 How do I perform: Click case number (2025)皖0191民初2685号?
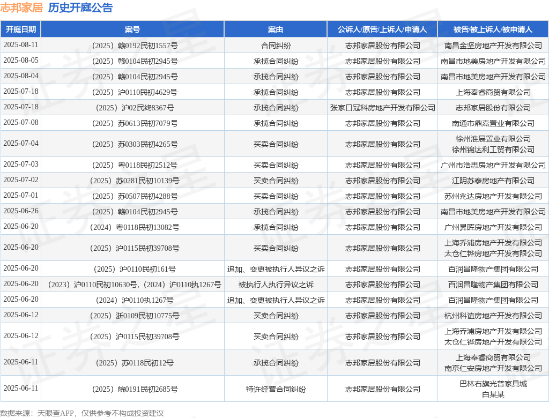pos(135,389)
